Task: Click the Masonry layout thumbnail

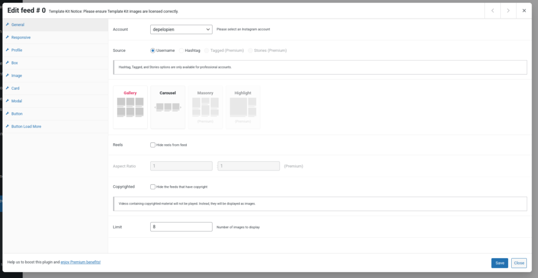Action: click(x=205, y=107)
